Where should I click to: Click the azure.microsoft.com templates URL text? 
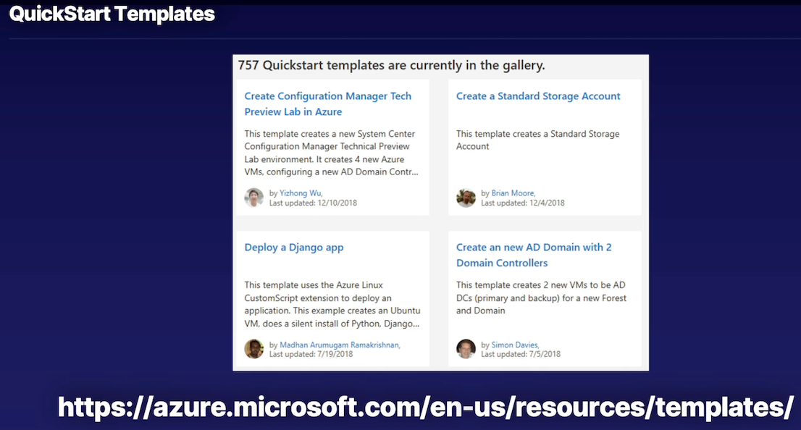tap(425, 407)
